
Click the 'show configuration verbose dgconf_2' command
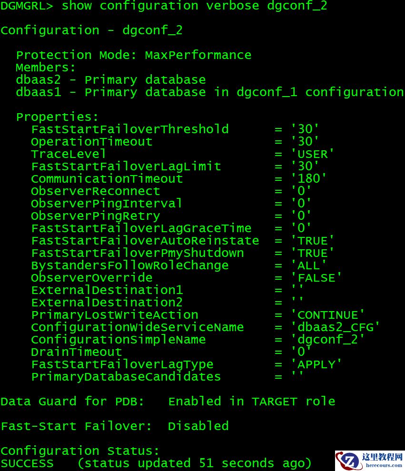point(194,6)
